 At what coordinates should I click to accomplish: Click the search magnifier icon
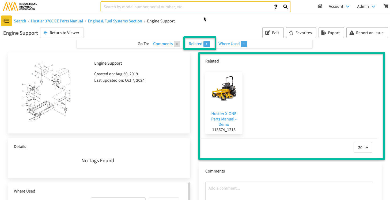(285, 7)
